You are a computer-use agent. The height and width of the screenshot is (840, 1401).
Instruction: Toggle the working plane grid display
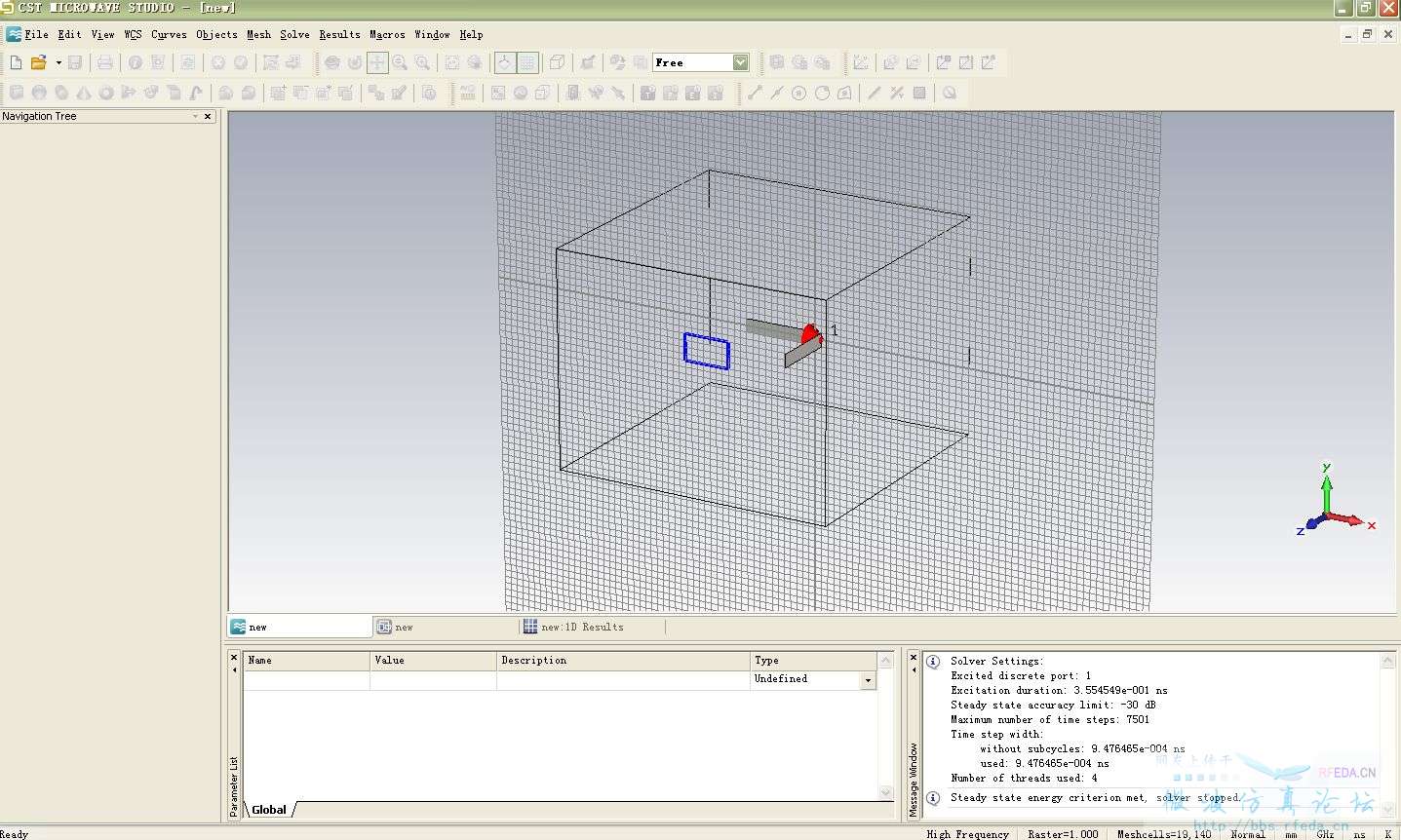click(x=527, y=62)
